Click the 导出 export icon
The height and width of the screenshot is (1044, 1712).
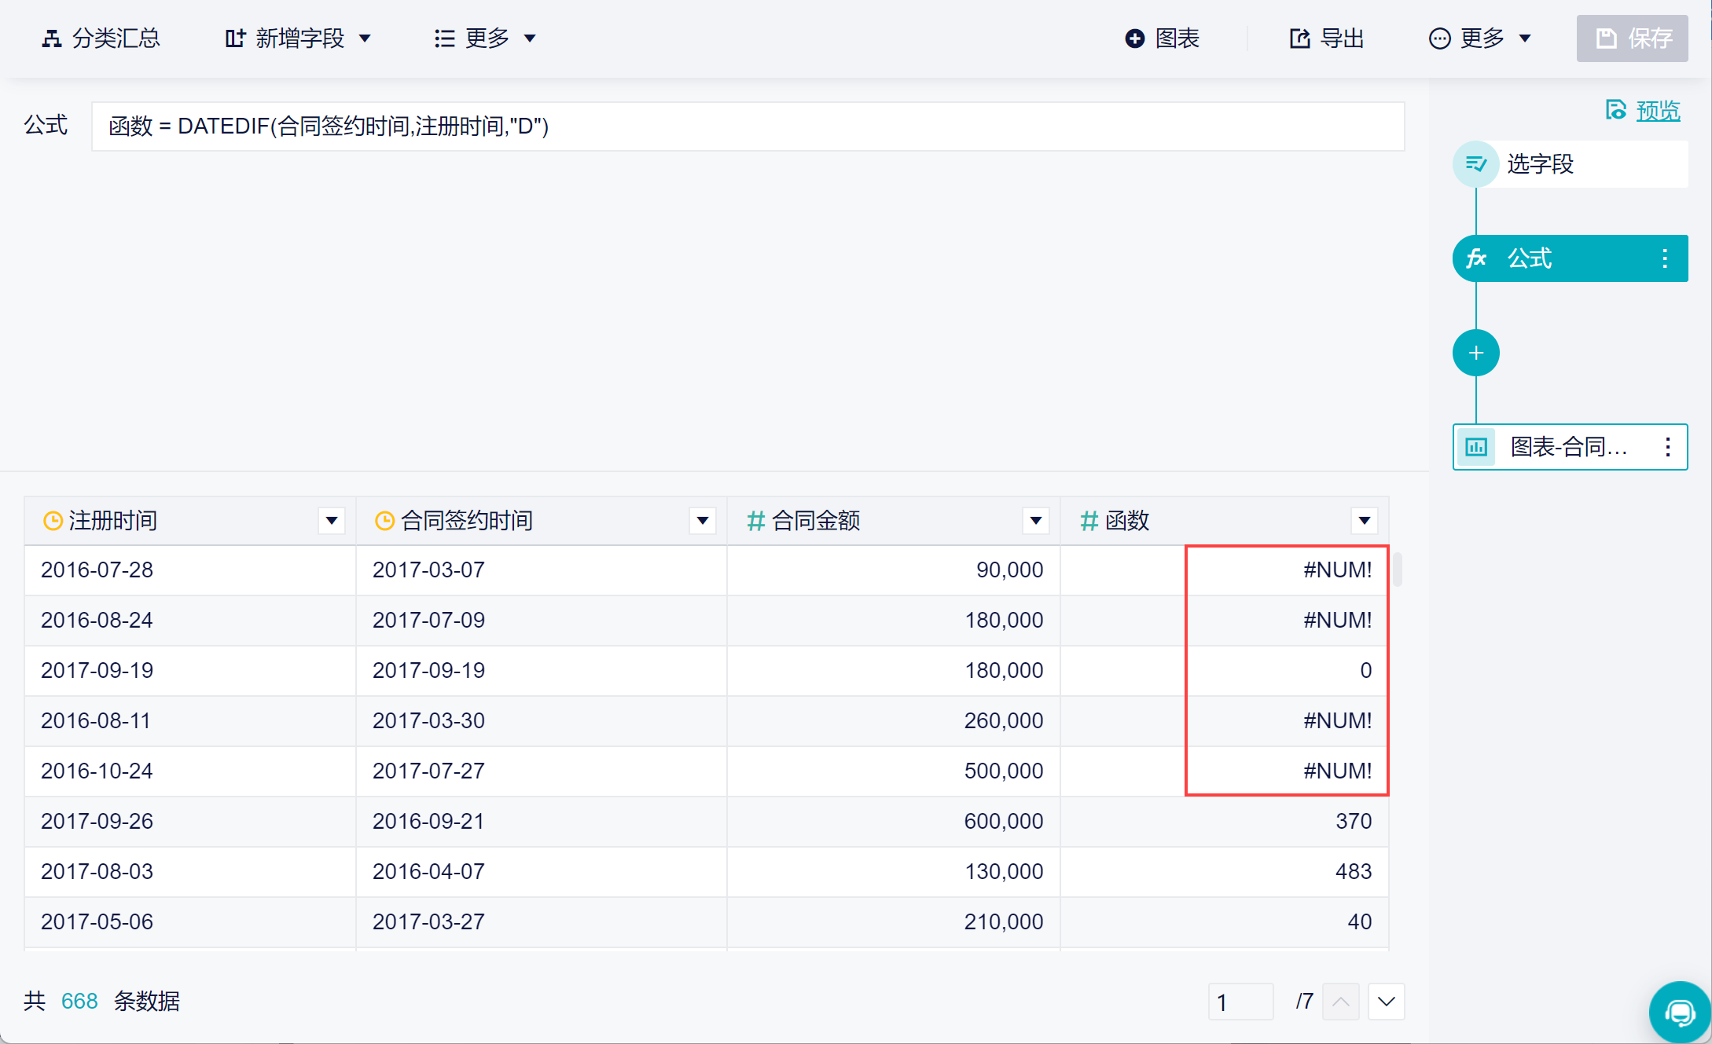tap(1300, 38)
